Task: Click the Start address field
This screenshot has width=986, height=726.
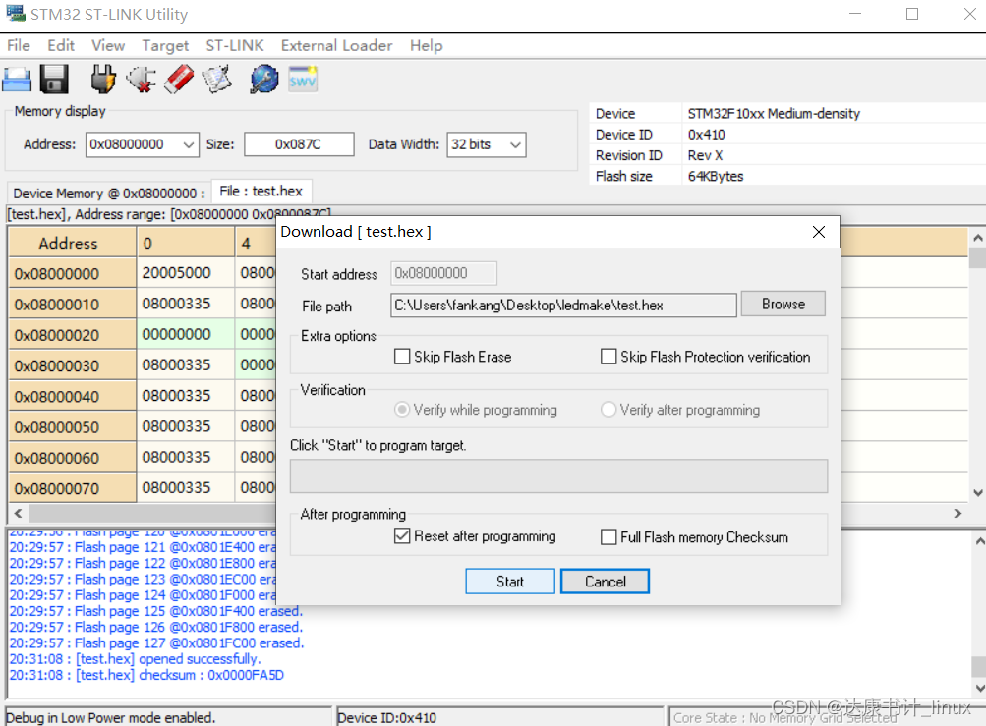Action: pyautogui.click(x=443, y=273)
